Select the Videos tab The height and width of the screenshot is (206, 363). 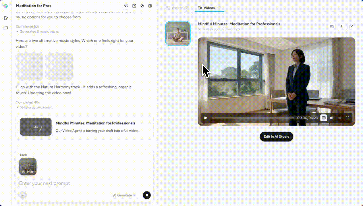pyautogui.click(x=209, y=8)
